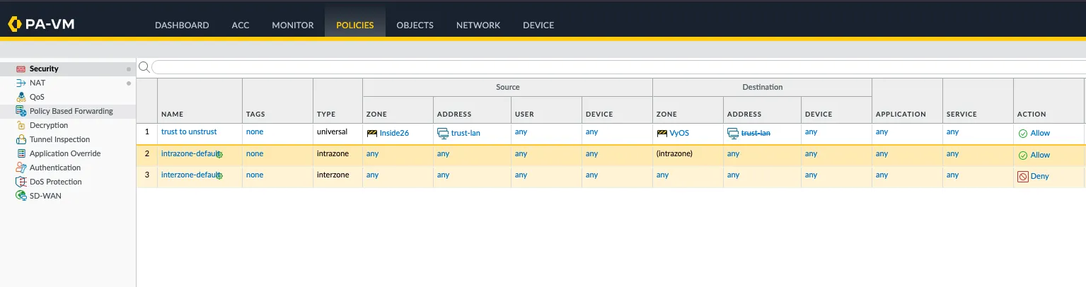1086x287 pixels.
Task: Click the APPLICATION column header
Action: (x=901, y=114)
